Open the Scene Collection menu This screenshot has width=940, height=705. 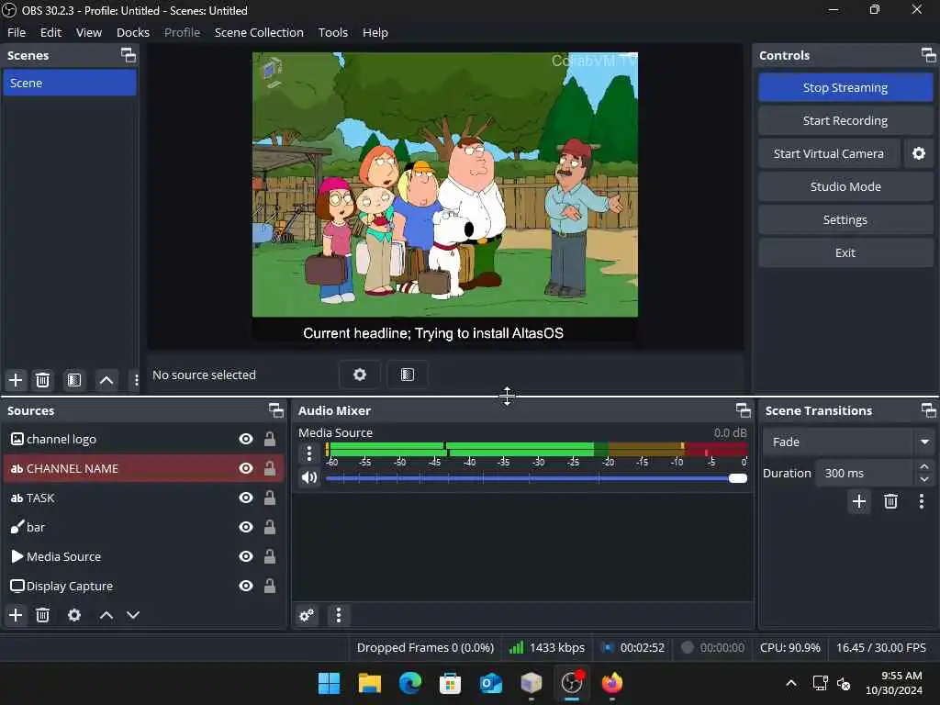(259, 32)
